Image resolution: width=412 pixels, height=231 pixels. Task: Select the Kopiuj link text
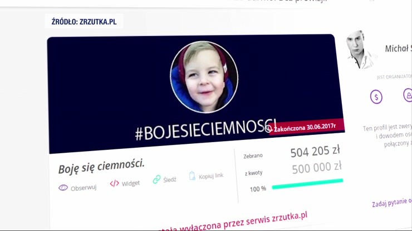211,175
